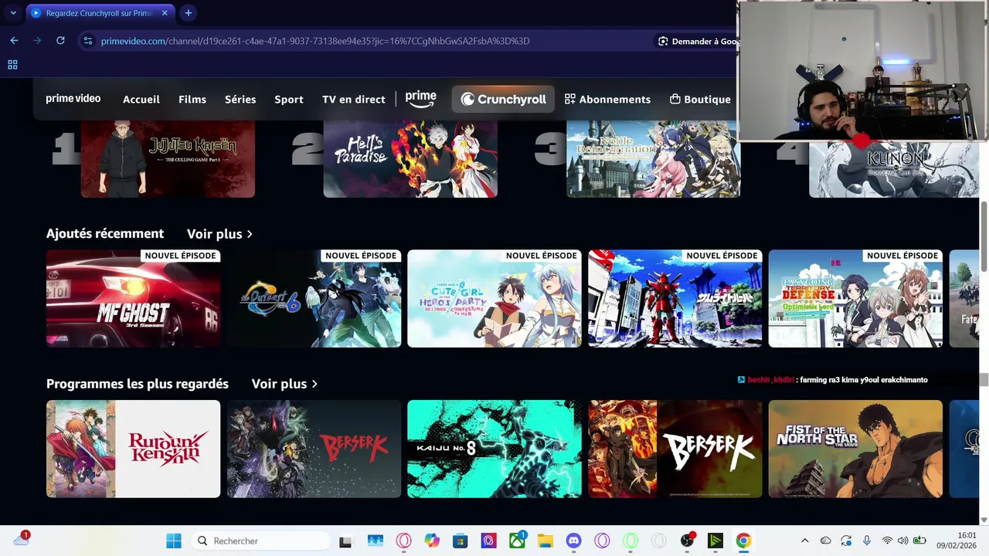
Task: Open The Outcast 6 card
Action: pyautogui.click(x=314, y=298)
